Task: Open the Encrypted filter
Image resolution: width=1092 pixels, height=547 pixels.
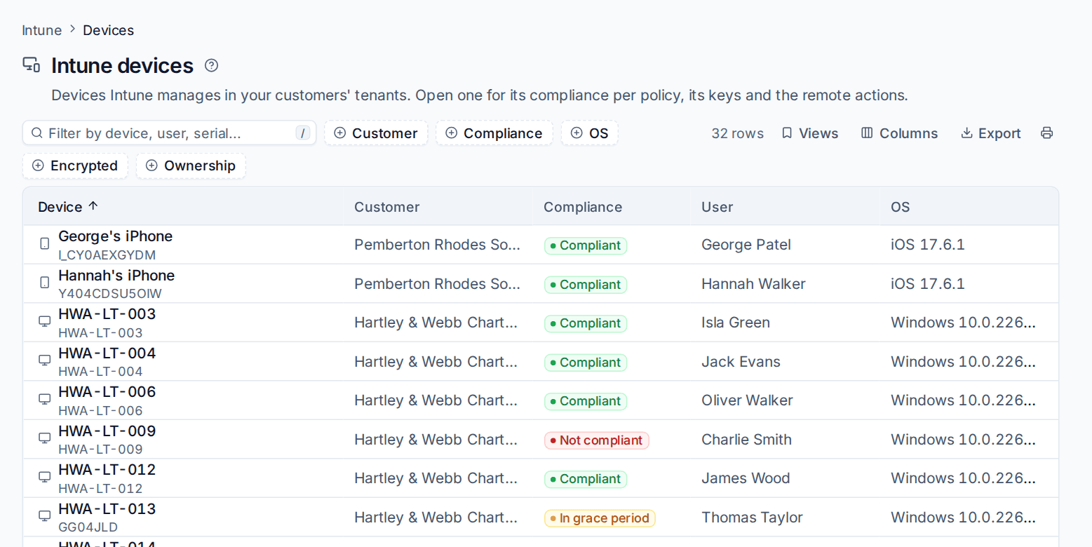Action: pyautogui.click(x=75, y=166)
